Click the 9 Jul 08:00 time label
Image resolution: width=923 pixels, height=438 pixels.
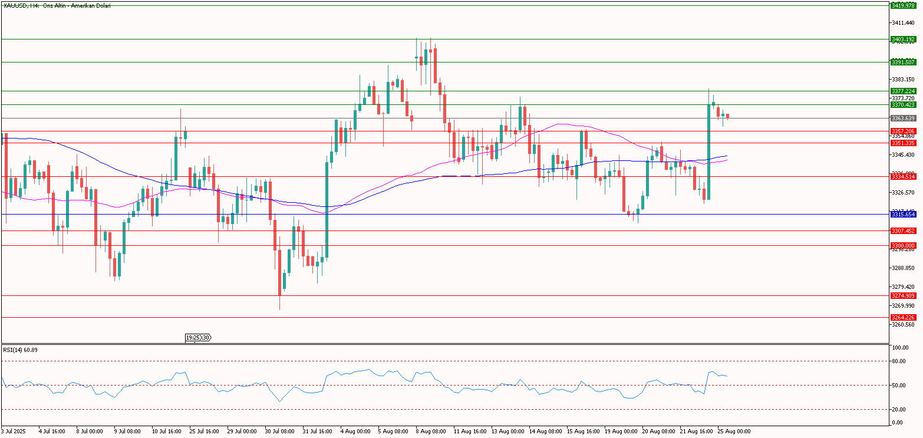point(127,432)
